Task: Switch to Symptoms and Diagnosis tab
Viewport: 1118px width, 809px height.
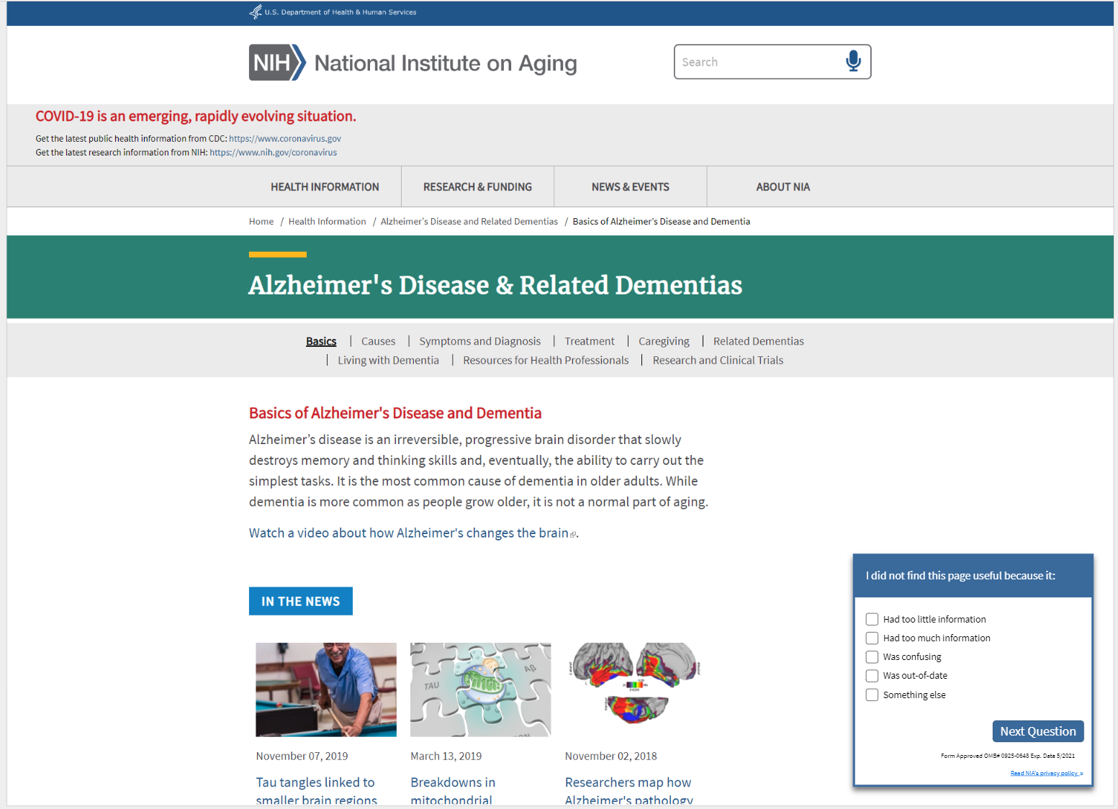Action: (479, 341)
